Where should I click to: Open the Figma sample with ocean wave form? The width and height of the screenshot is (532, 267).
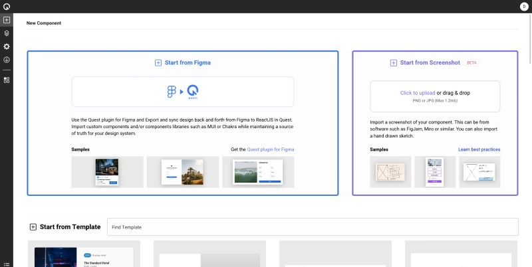[x=258, y=172]
